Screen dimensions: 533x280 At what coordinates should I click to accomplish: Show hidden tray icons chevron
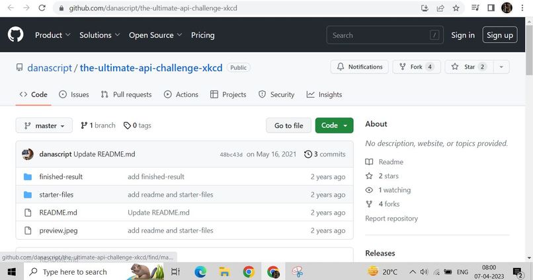413,272
